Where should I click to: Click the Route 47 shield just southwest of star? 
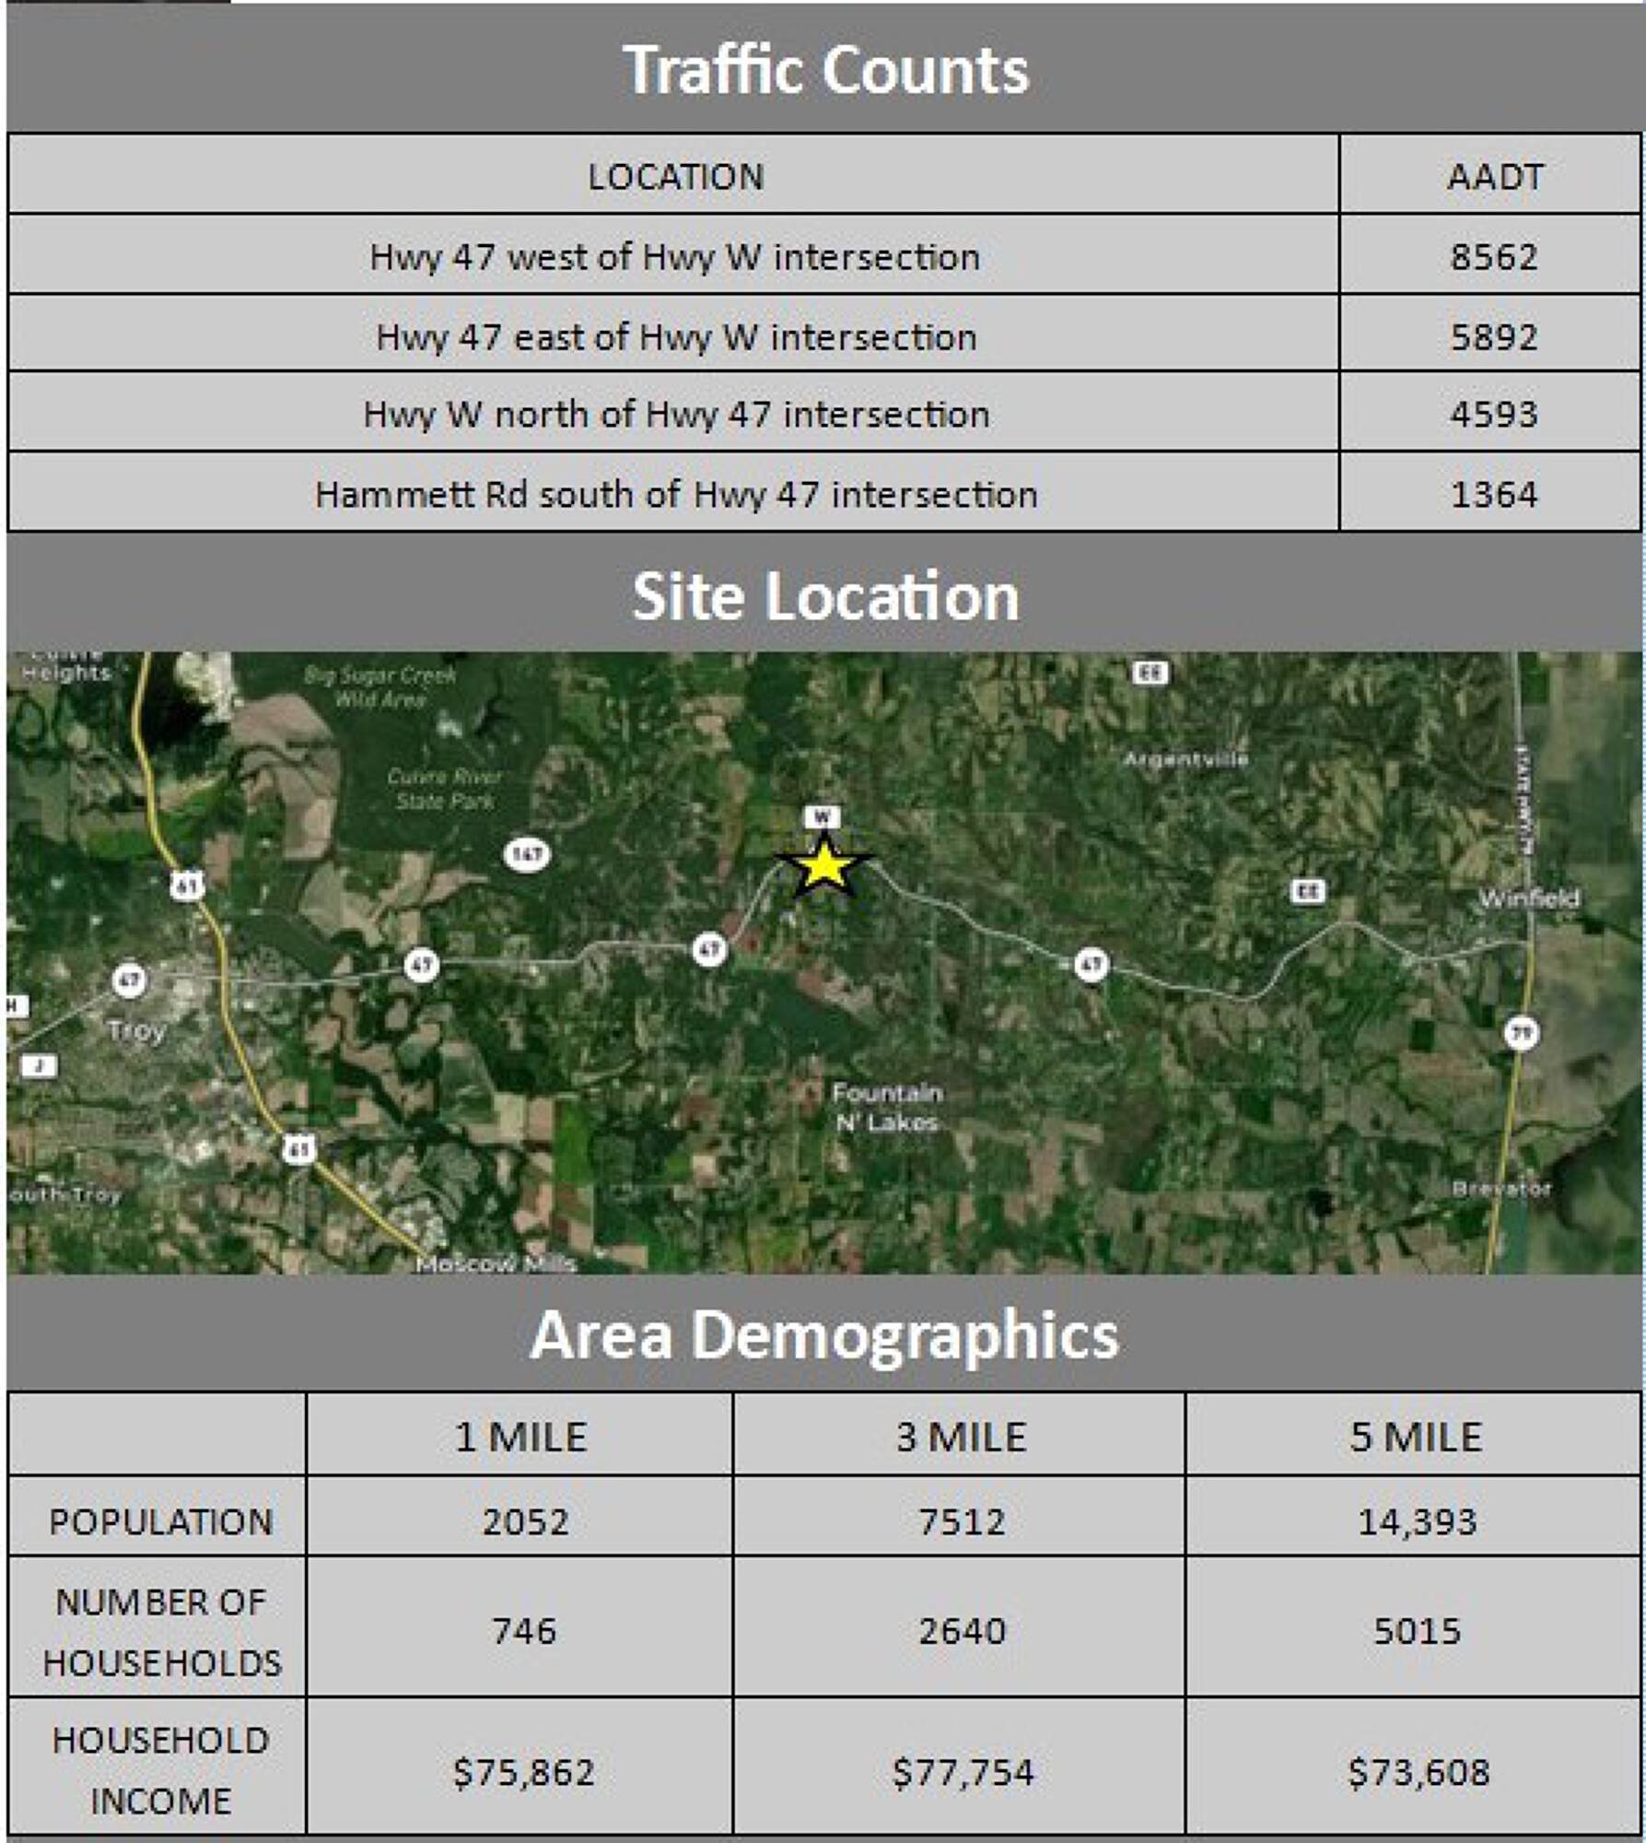click(x=709, y=949)
